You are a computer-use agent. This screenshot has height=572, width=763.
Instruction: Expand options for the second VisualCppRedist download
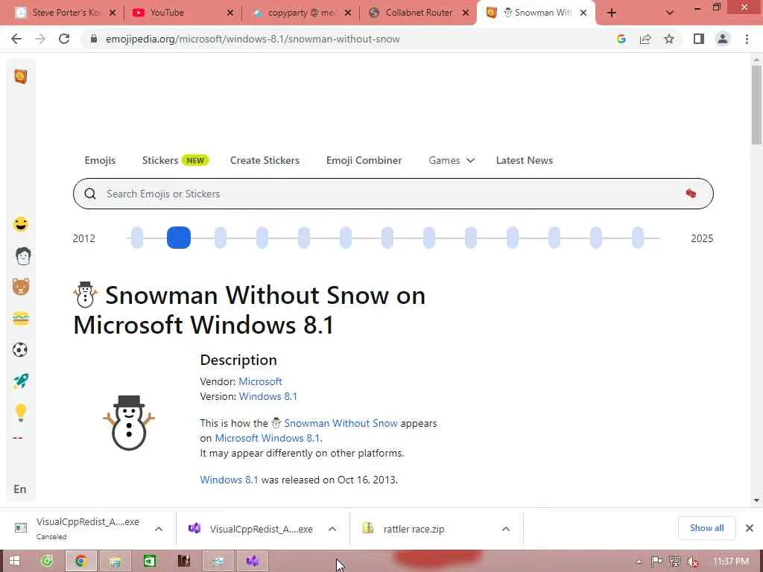332,529
